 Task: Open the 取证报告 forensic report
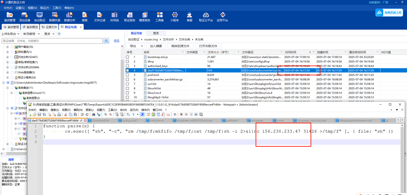129,16
